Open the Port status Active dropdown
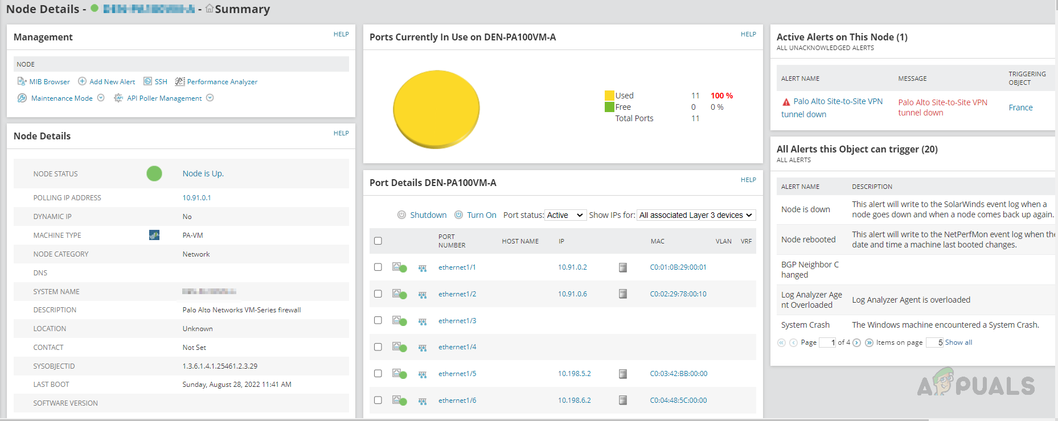 click(x=565, y=215)
